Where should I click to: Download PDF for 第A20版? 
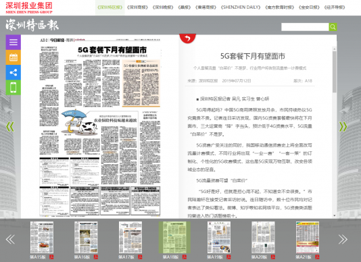pyautogui.click(x=273, y=257)
